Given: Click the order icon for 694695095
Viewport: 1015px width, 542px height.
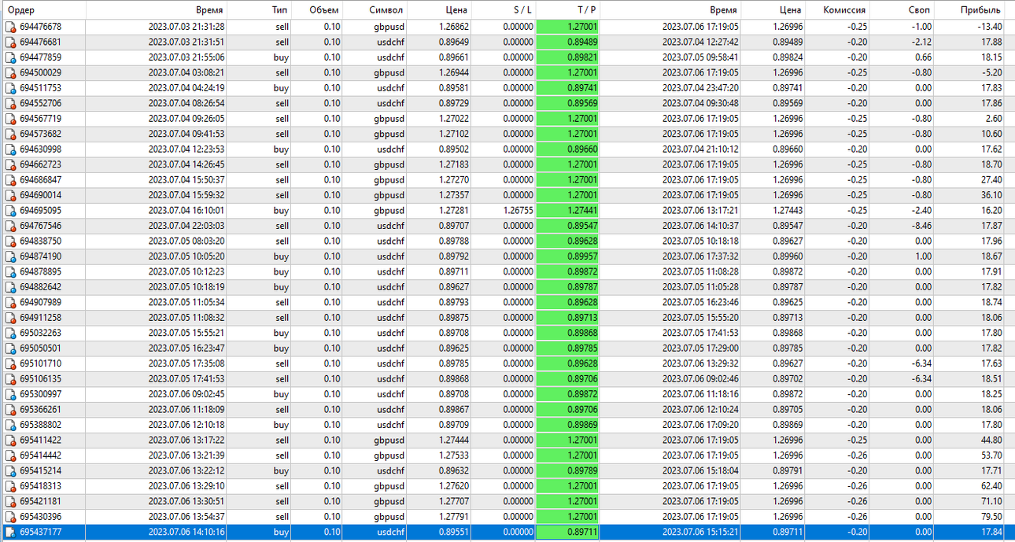Looking at the screenshot, I should (10, 210).
